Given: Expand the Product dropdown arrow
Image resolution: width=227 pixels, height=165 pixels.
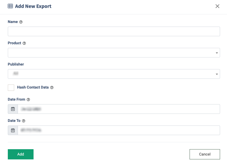Looking at the screenshot, I should 217,53.
